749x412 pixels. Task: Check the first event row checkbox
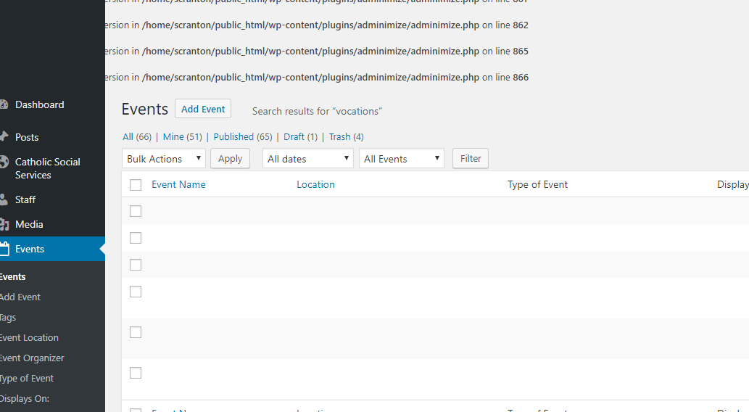coord(136,211)
